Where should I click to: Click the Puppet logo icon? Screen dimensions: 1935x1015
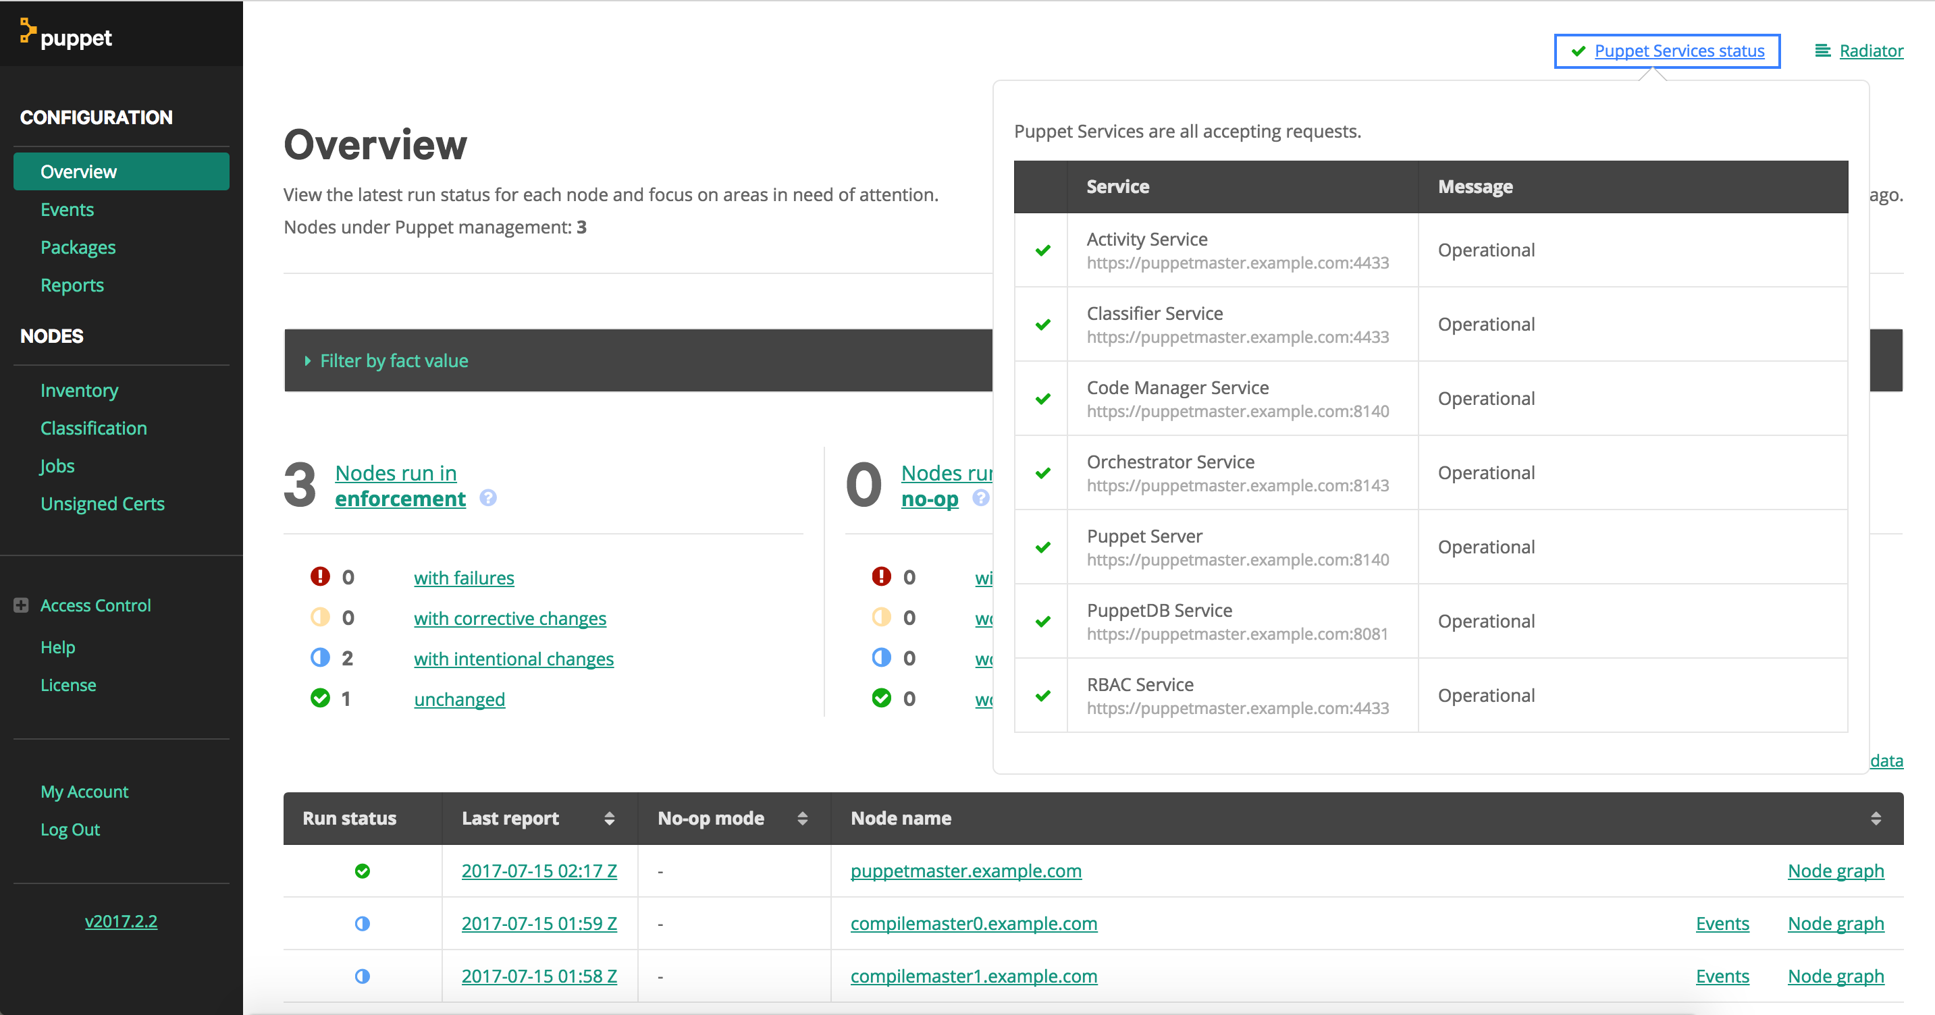[x=28, y=31]
